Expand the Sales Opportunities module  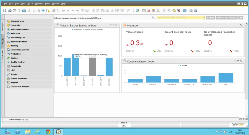click(x=29, y=29)
